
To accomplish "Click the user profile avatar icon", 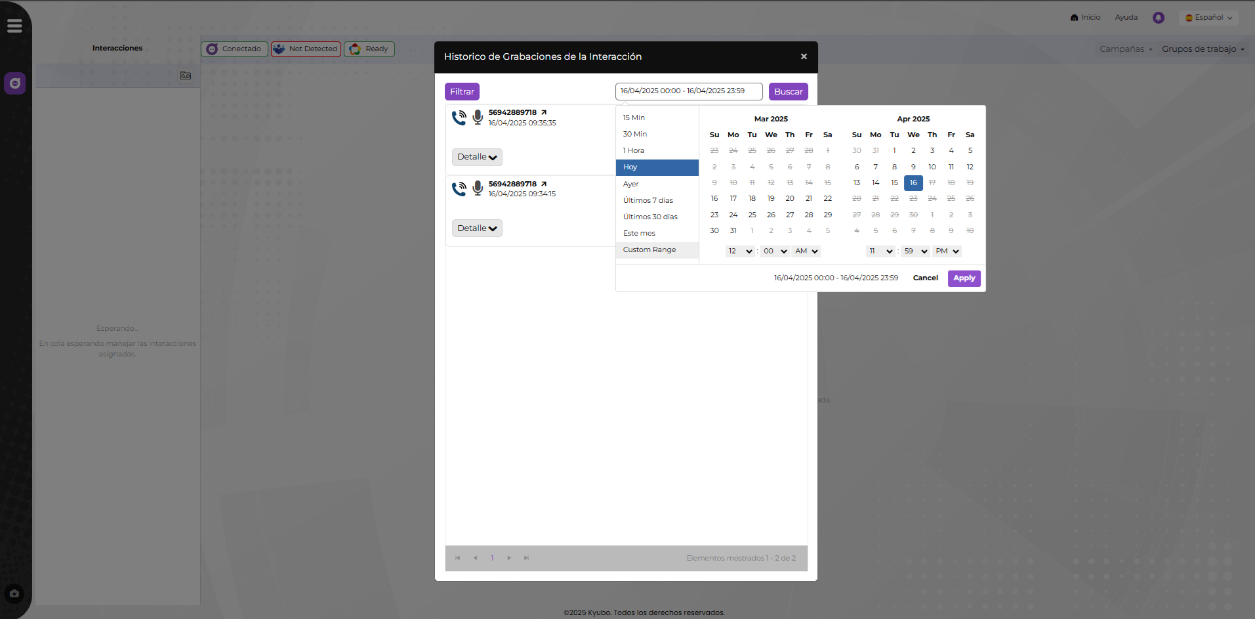I will [x=1158, y=18].
